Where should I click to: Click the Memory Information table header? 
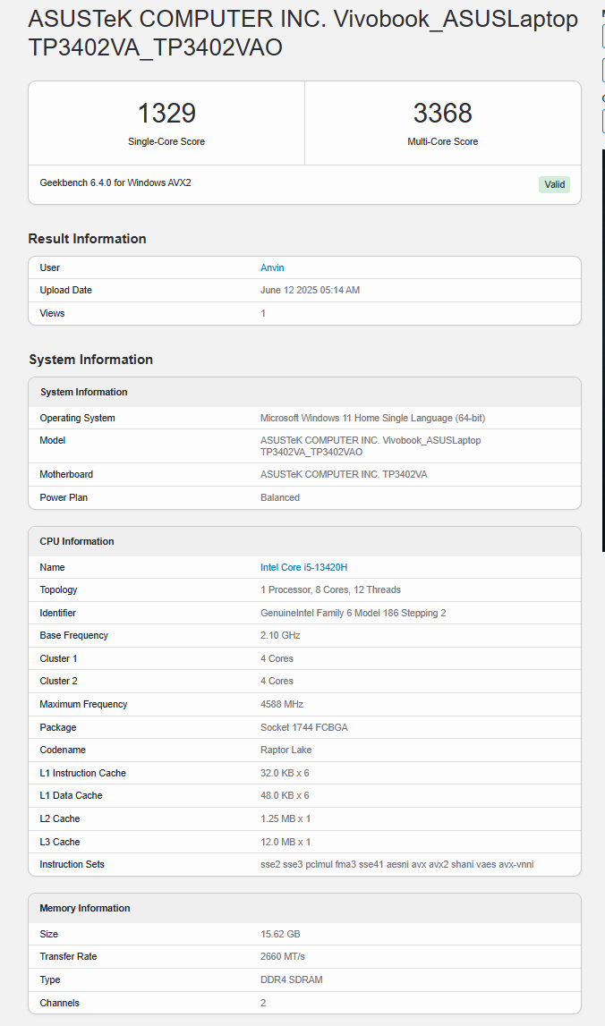point(304,908)
